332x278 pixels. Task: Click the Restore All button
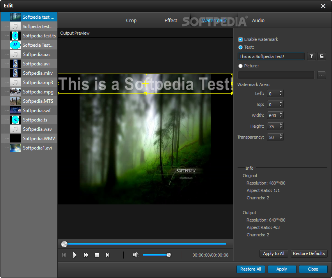coord(250,269)
